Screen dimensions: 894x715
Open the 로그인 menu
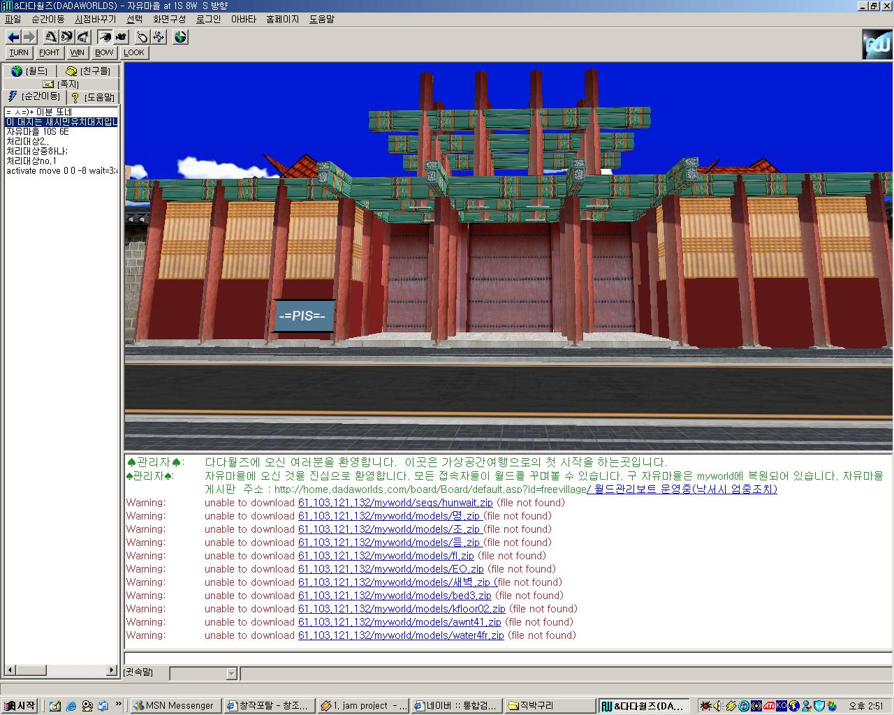point(208,20)
